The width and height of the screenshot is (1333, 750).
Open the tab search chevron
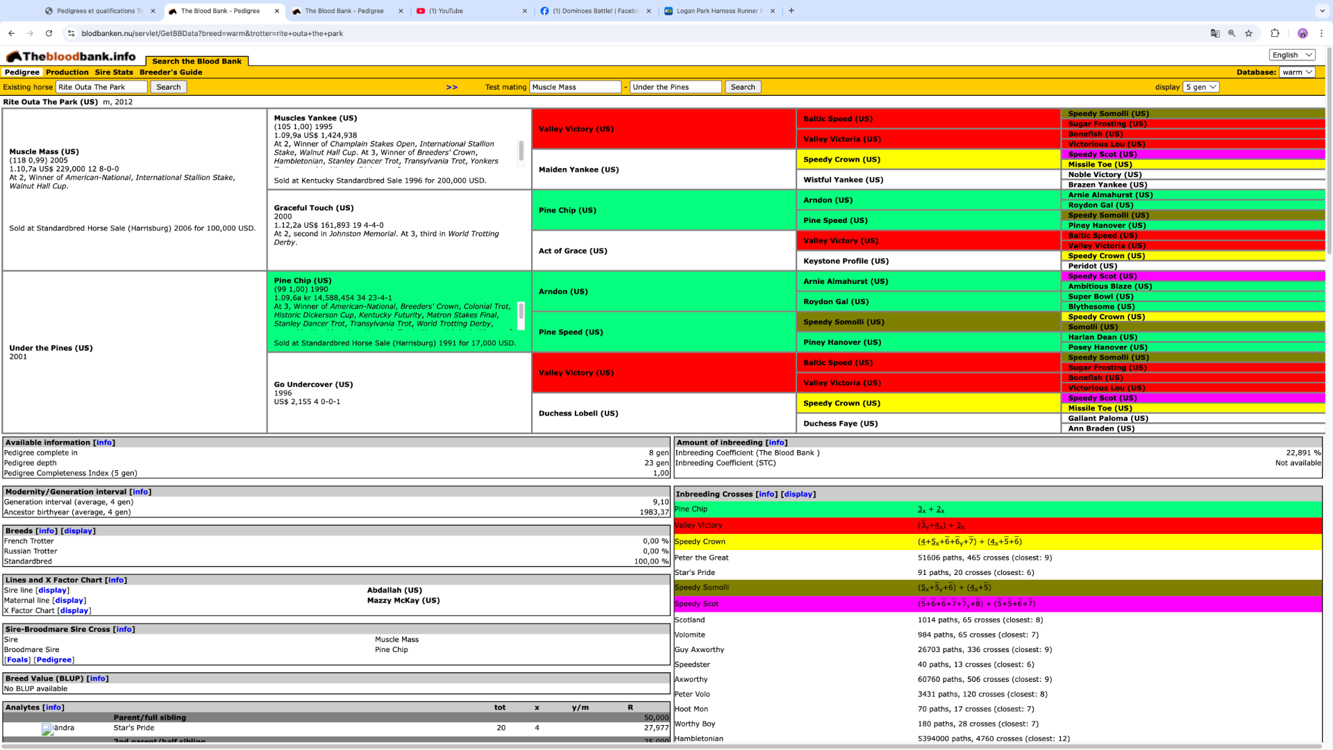click(1321, 10)
